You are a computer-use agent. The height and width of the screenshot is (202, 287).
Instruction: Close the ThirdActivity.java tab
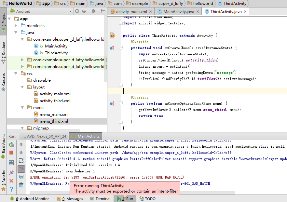(x=245, y=11)
